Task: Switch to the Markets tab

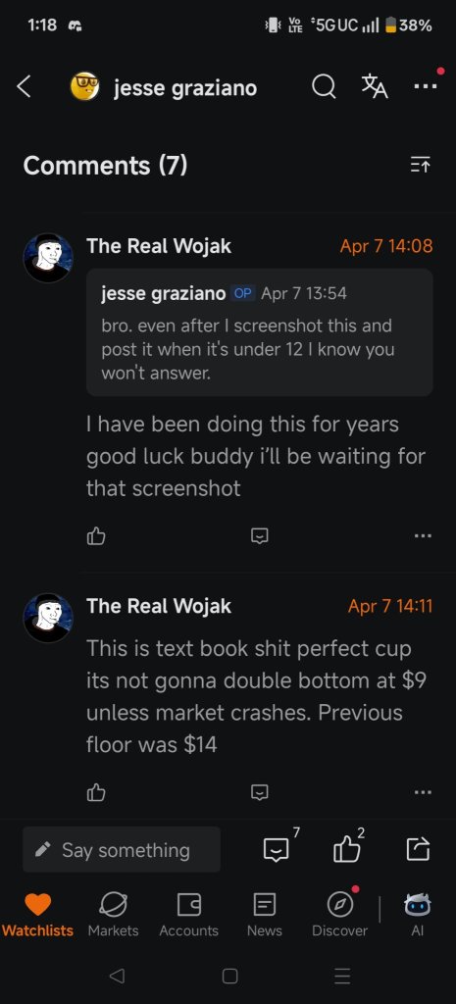Action: click(114, 915)
